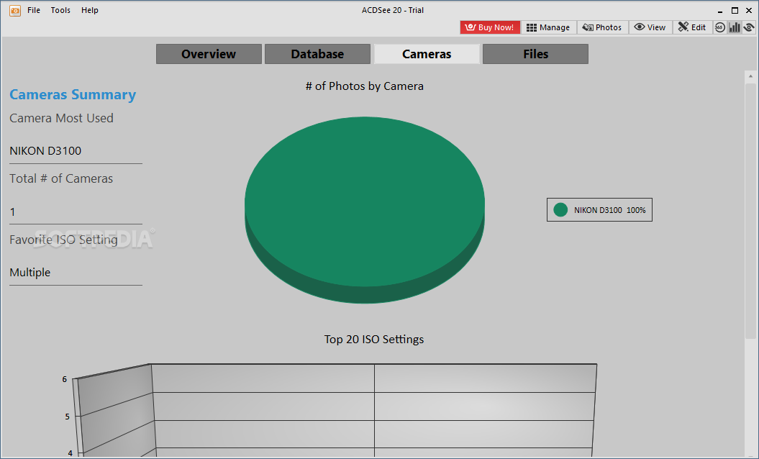
Task: Switch to Photos mode
Action: (x=603, y=27)
